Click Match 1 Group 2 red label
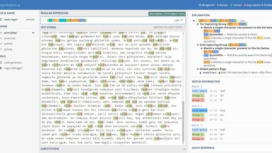This screenshot has width=272, height=153. pos(198,100)
